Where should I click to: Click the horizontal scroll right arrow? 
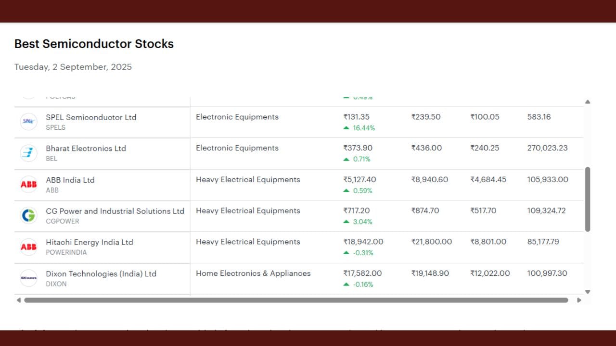(579, 300)
